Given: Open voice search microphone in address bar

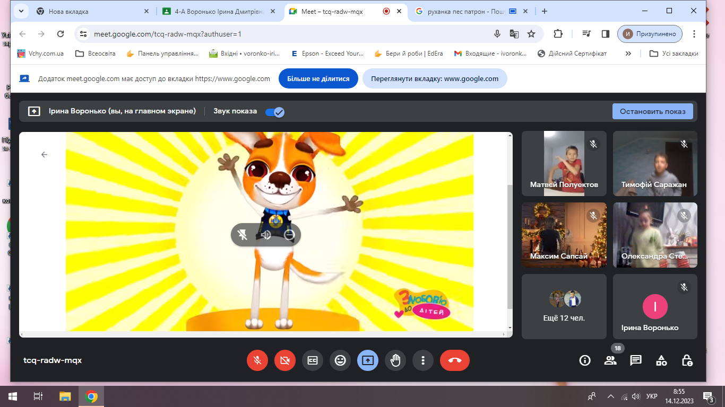Looking at the screenshot, I should click(497, 34).
